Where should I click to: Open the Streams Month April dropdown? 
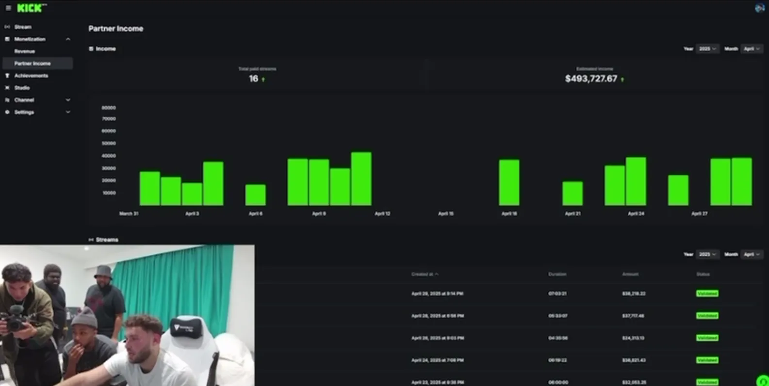(x=752, y=254)
